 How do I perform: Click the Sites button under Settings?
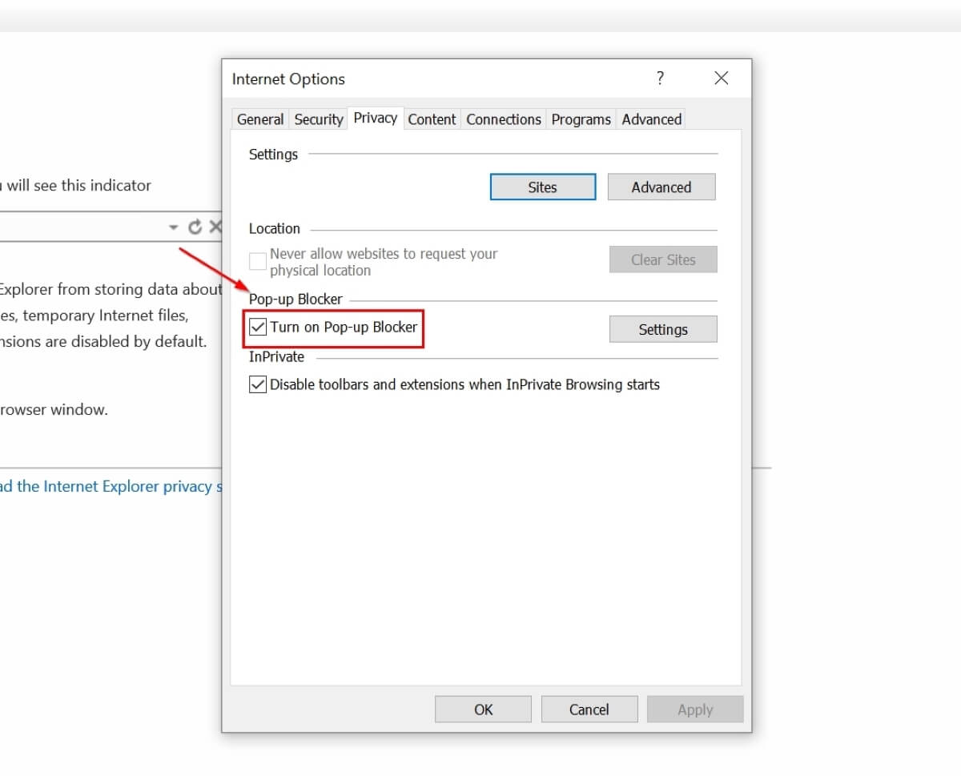click(542, 187)
